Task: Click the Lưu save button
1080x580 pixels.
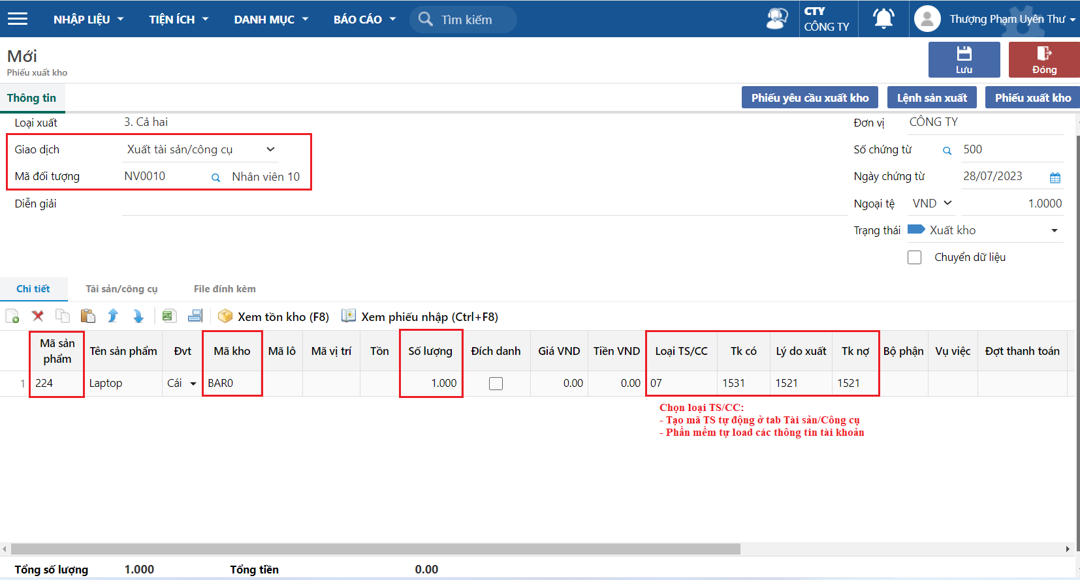Action: [964, 60]
